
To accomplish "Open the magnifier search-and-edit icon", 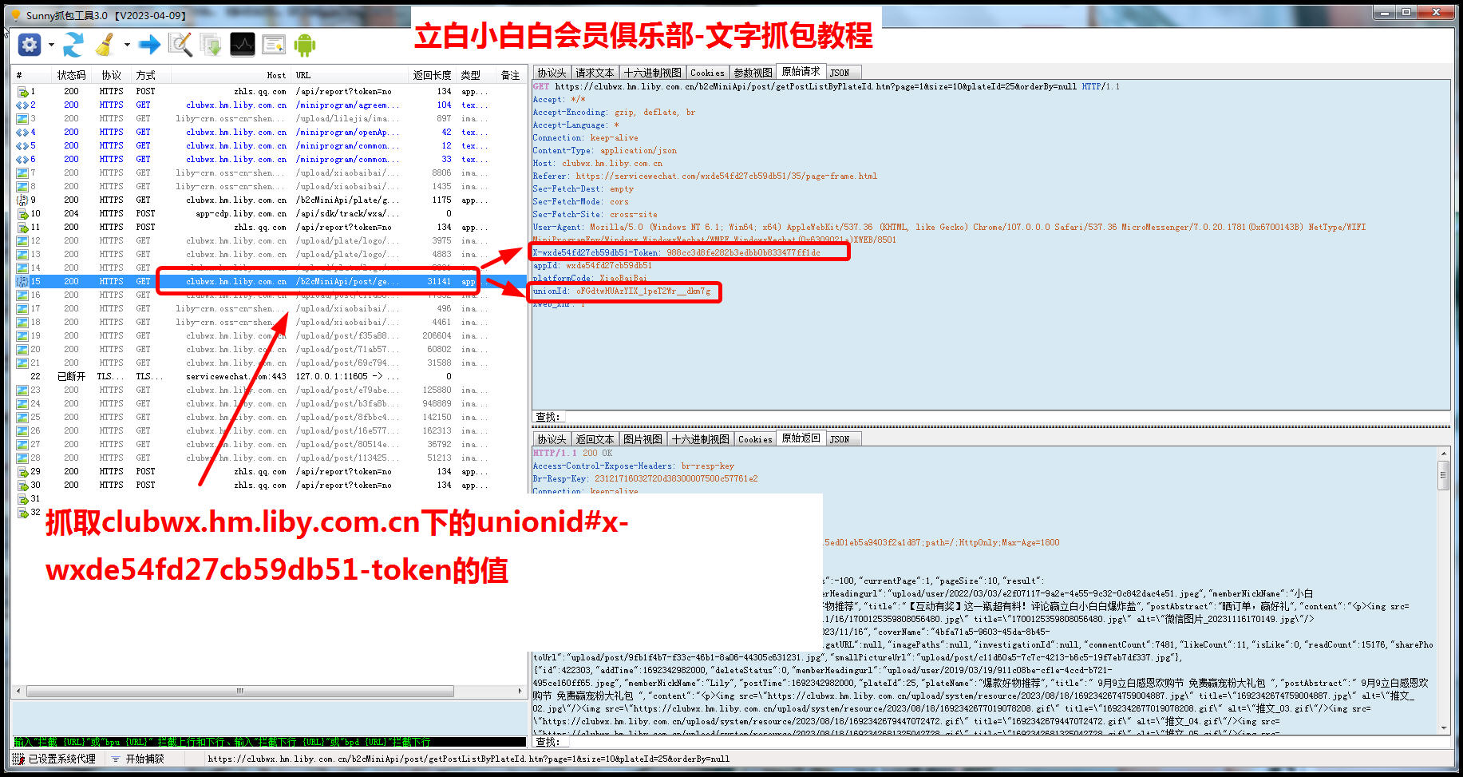I will click(x=180, y=45).
